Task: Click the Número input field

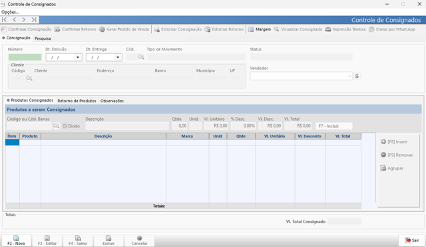Action: point(25,57)
